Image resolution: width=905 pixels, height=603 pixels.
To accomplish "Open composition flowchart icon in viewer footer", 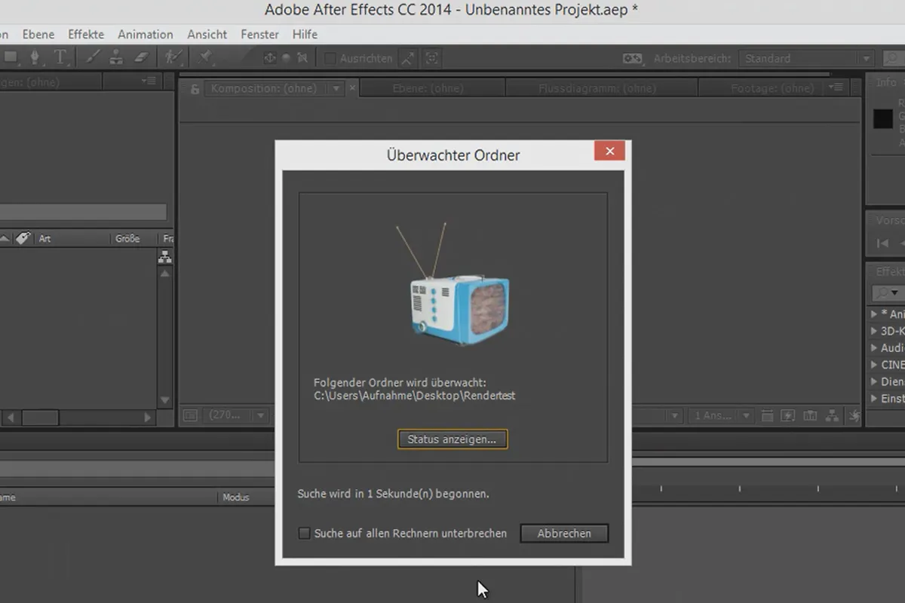I will [x=832, y=415].
